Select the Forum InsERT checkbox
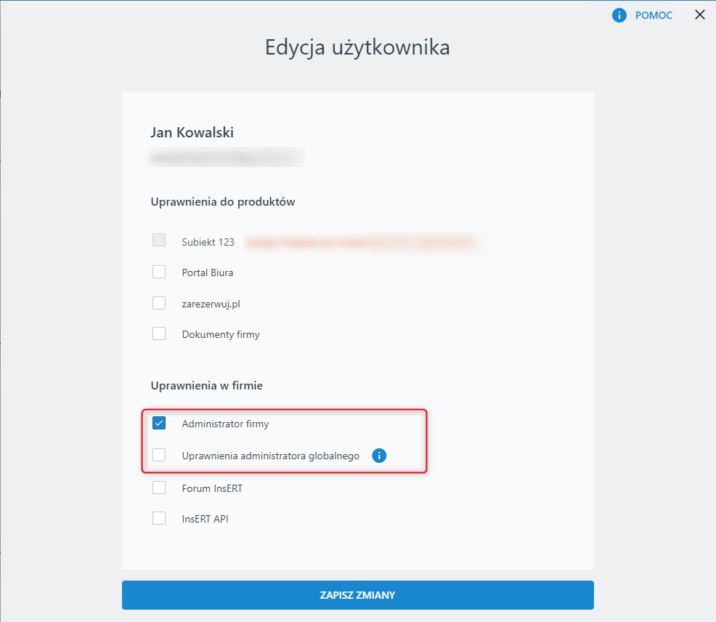Screen dimensions: 716x622 pyautogui.click(x=159, y=488)
